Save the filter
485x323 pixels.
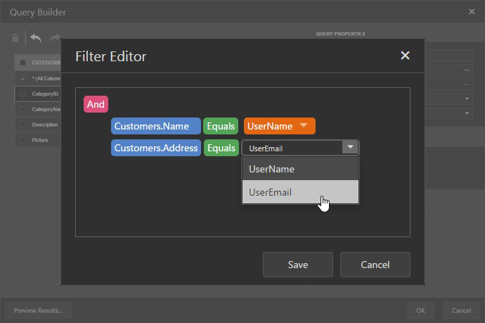pos(298,265)
